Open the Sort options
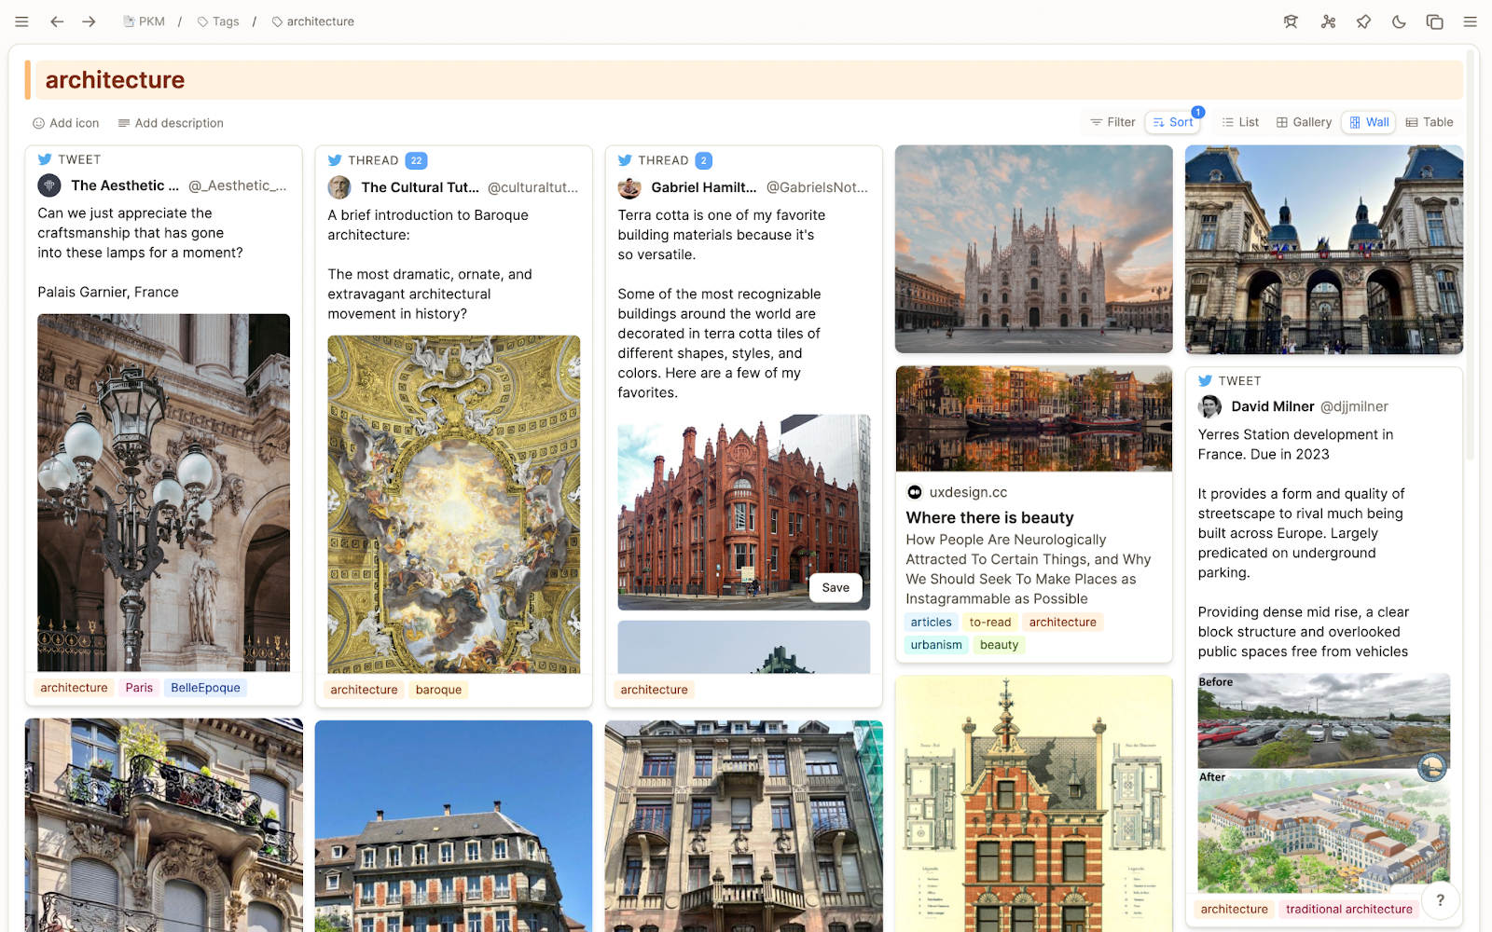 1173,122
